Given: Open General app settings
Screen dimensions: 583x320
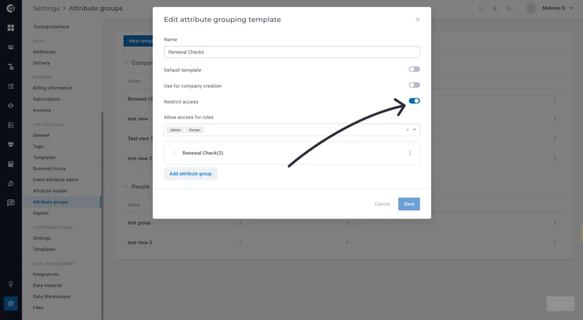Looking at the screenshot, I should pyautogui.click(x=41, y=135).
